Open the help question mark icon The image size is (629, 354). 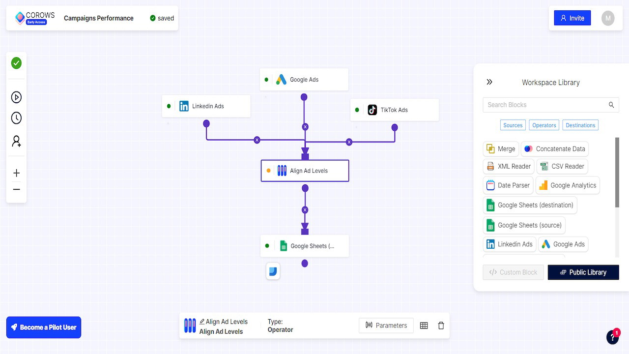point(612,337)
